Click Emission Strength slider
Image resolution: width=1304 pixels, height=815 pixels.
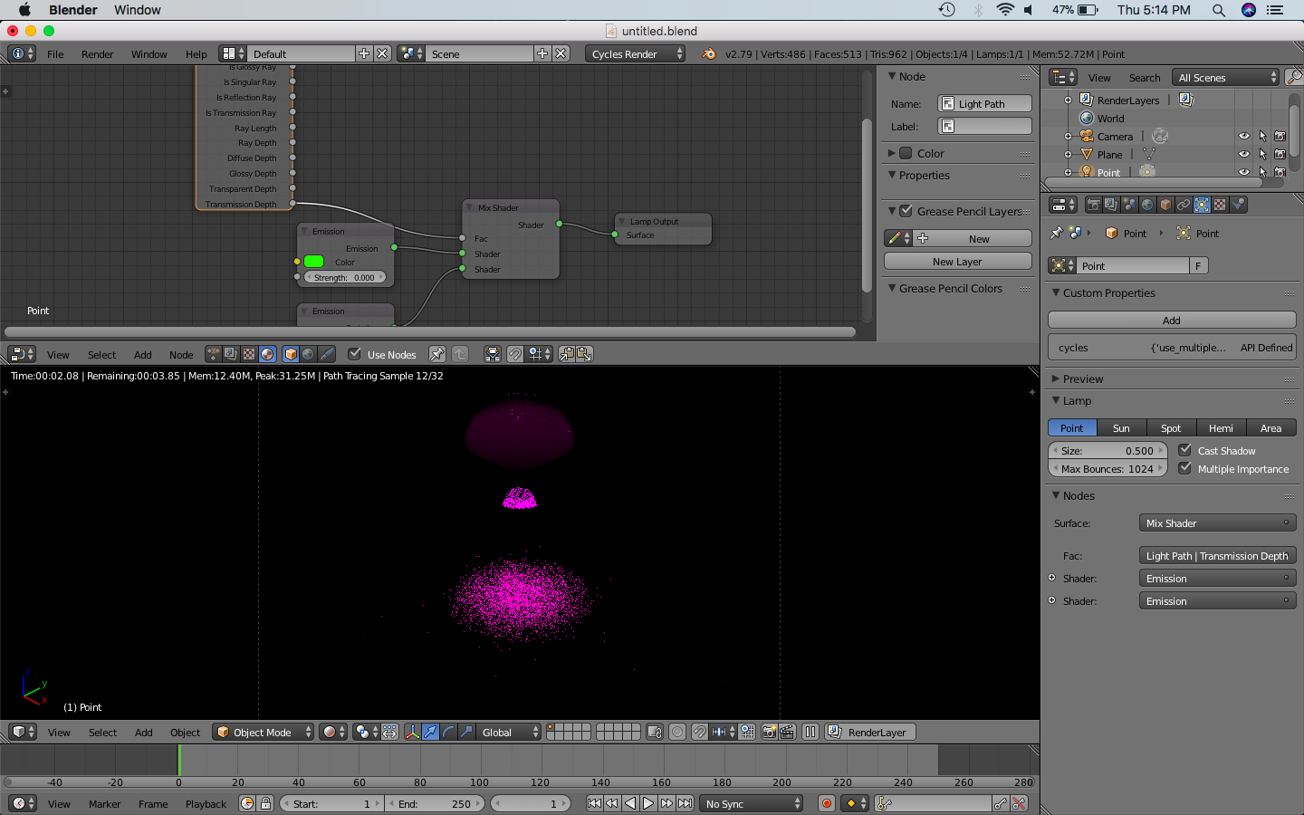pos(344,277)
